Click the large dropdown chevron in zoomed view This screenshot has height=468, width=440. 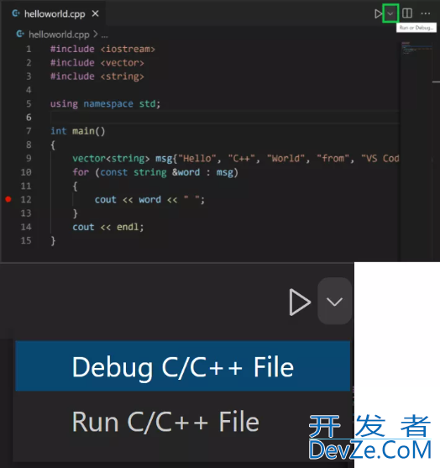pyautogui.click(x=334, y=302)
